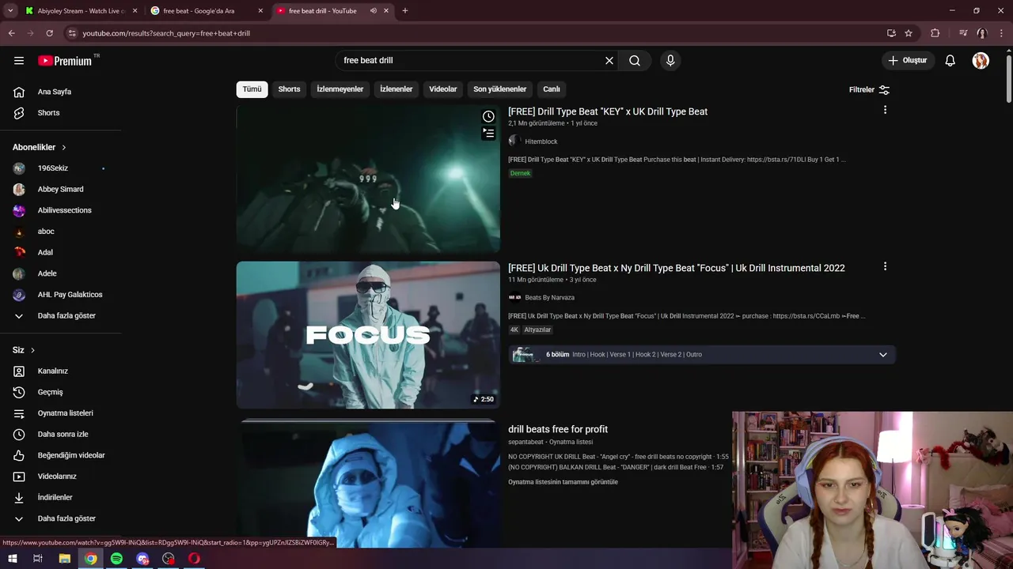Open KEY drill beat video thumbnail
The width and height of the screenshot is (1013, 569).
point(368,179)
